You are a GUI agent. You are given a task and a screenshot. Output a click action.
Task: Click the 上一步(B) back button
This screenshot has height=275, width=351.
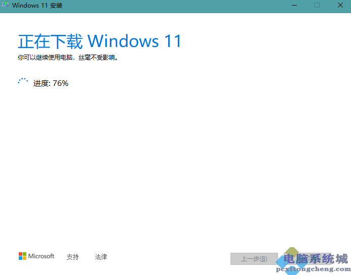(x=254, y=259)
